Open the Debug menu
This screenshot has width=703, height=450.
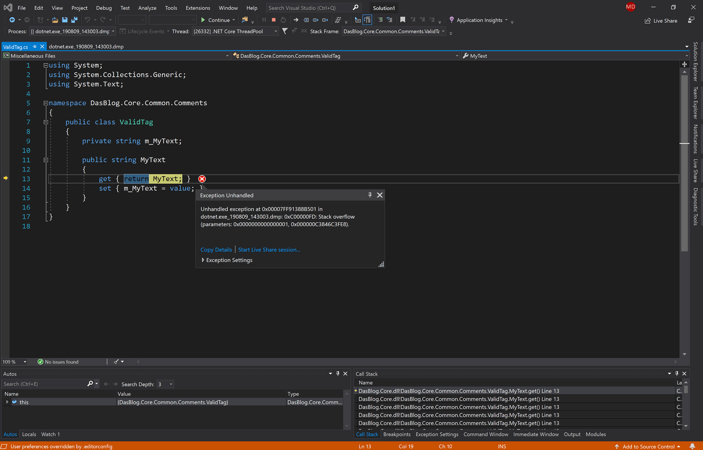(x=103, y=7)
